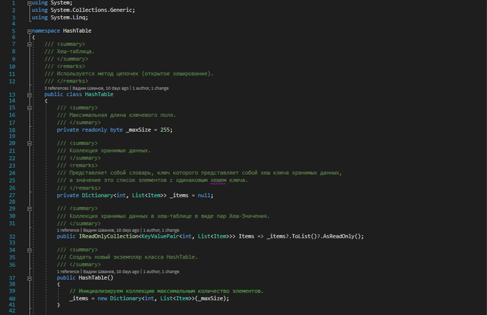Click line number 18 in the margin

pyautogui.click(x=13, y=130)
